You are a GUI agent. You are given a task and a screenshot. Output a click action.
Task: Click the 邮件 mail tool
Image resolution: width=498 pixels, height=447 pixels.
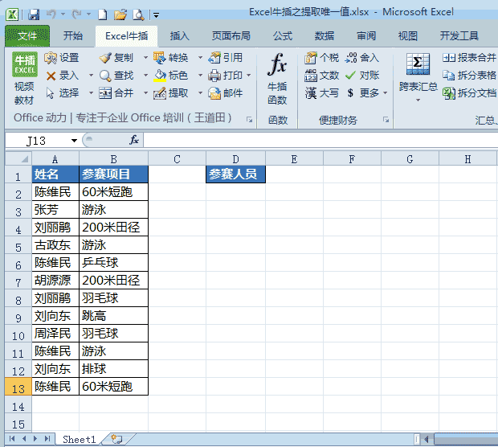pyautogui.click(x=225, y=93)
